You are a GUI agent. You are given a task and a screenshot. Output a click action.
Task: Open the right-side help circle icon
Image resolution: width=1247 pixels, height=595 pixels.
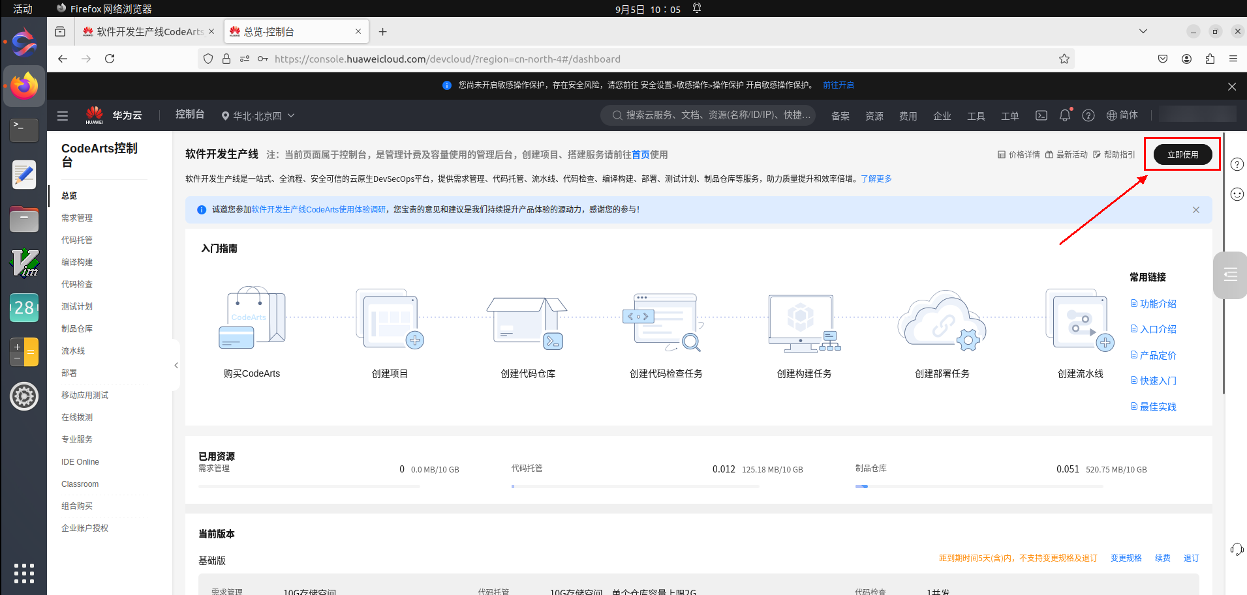[x=1237, y=164]
